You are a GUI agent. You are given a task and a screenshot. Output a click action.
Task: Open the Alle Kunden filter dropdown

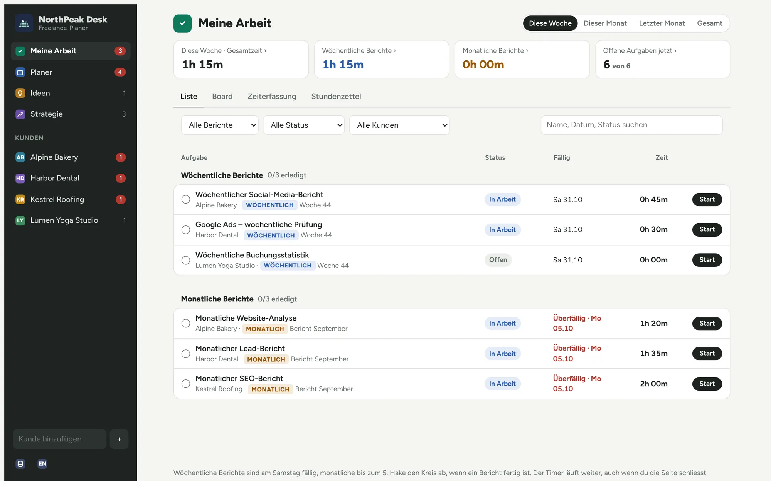(399, 125)
